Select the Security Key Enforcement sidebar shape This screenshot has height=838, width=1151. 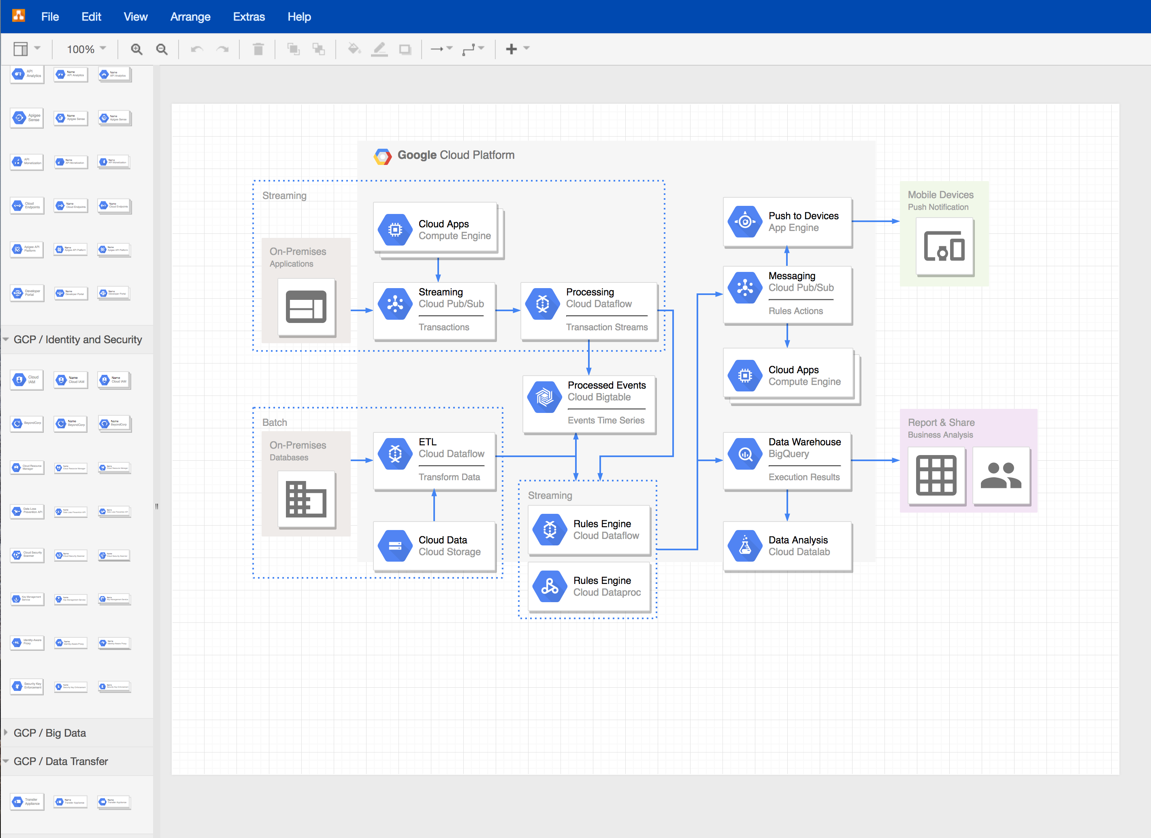[x=27, y=686]
